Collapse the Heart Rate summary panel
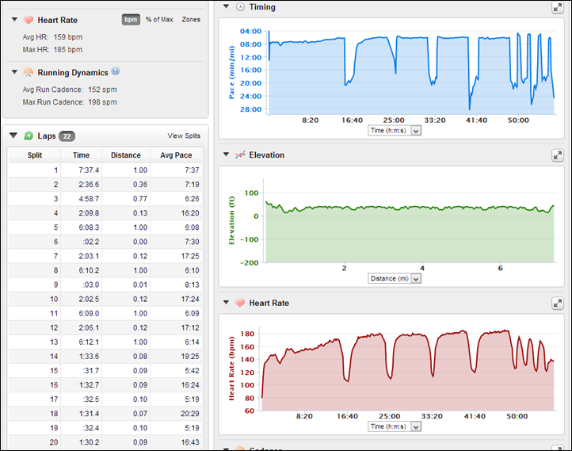Screen dimensions: 572x451 tap(13, 19)
